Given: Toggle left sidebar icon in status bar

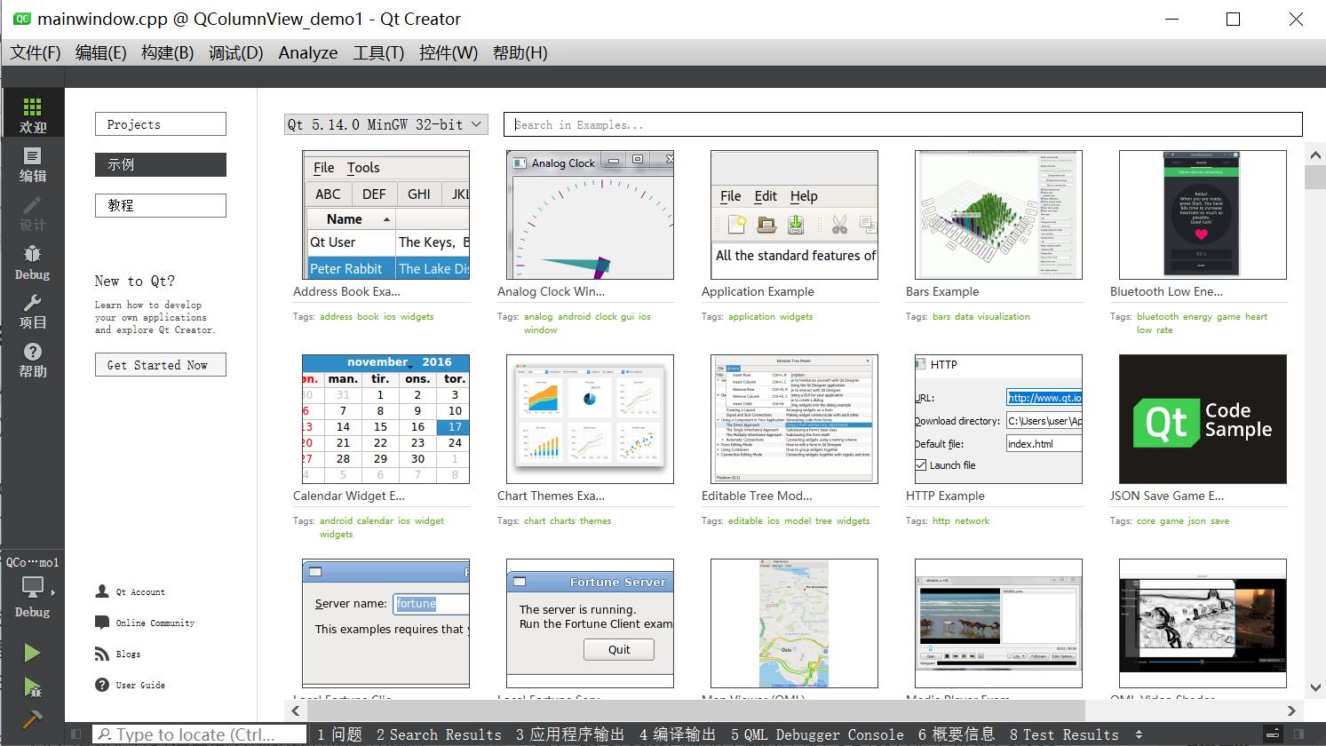Looking at the screenshot, I should (x=76, y=734).
